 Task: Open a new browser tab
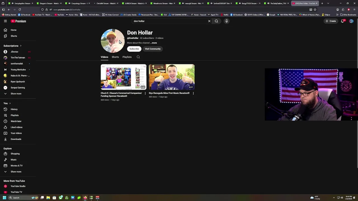pyautogui.click(x=322, y=3)
